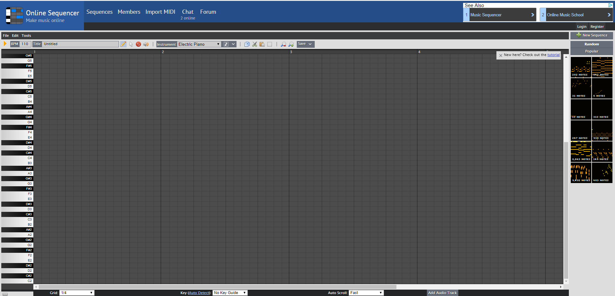This screenshot has width=615, height=296.
Task: Cut selection with scissors icon
Action: click(x=254, y=44)
